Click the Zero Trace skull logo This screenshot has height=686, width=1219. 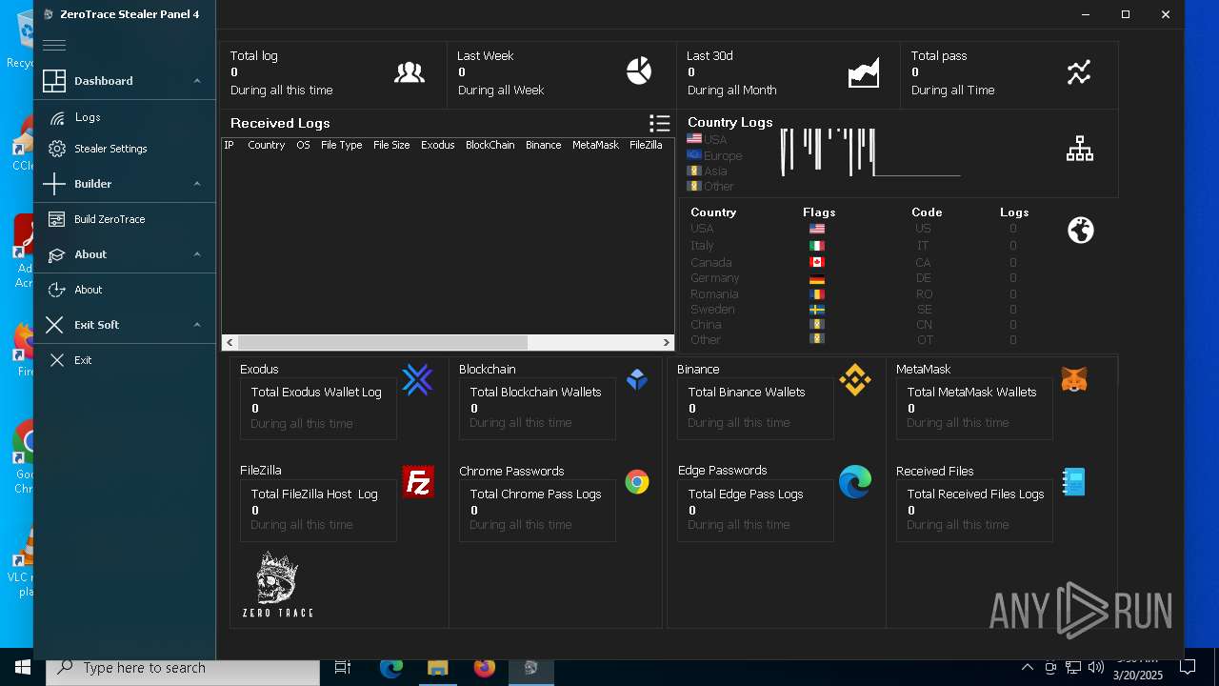[x=277, y=584]
